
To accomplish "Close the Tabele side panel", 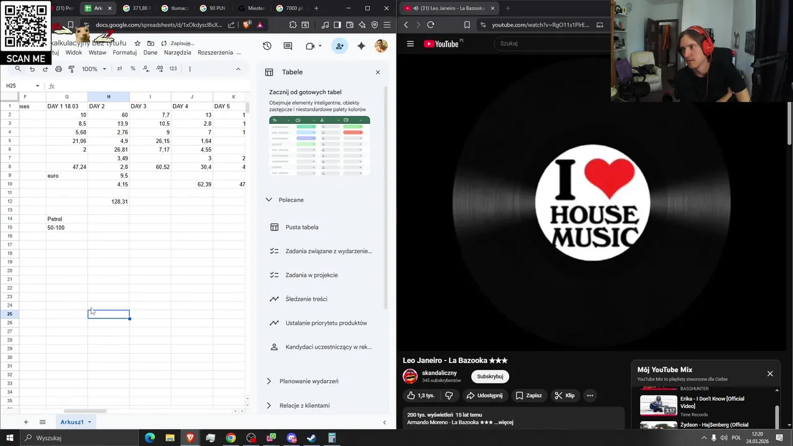I will 378,72.
